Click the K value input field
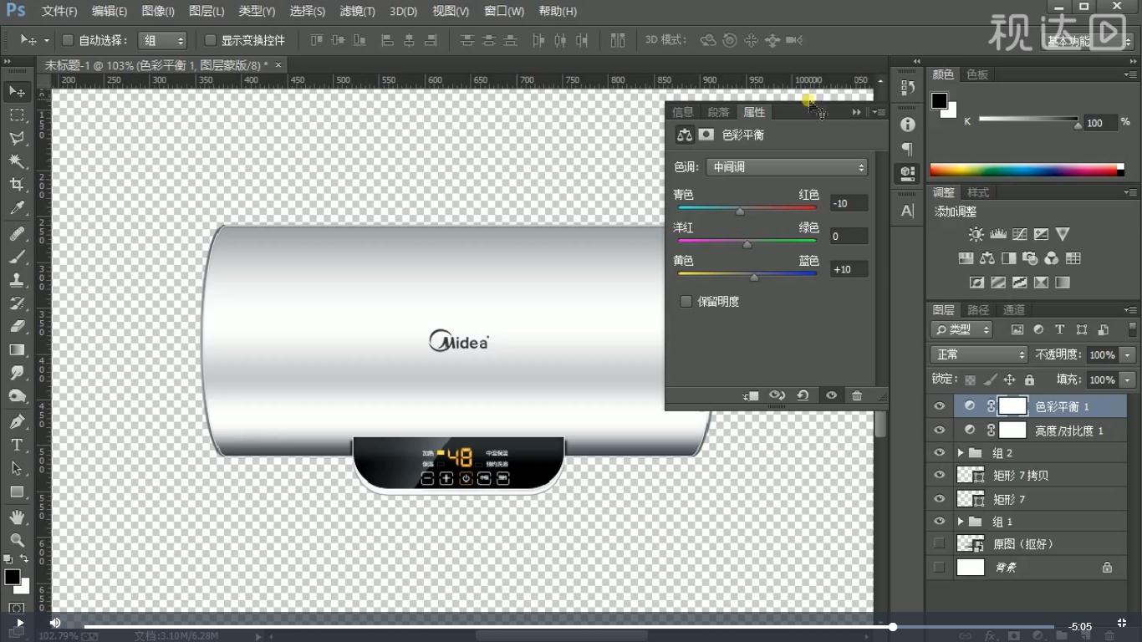 pos(1100,122)
